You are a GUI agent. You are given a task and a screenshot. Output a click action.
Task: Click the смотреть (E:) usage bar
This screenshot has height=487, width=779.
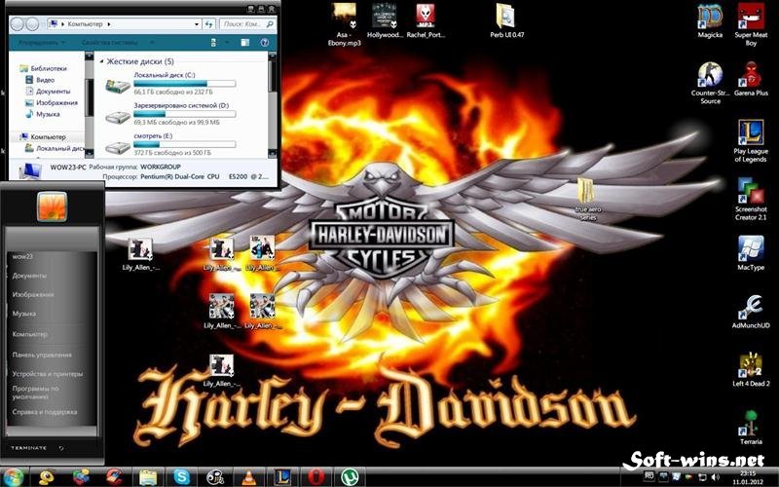click(184, 144)
